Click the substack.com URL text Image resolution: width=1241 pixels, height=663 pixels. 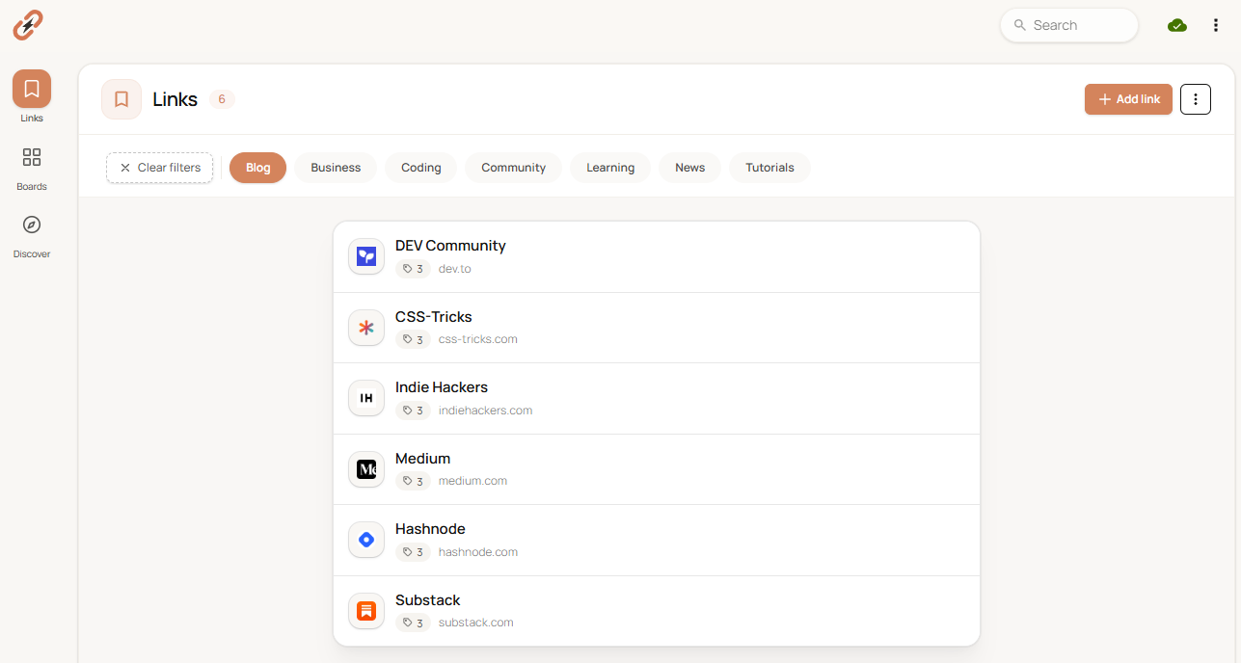[x=476, y=623]
